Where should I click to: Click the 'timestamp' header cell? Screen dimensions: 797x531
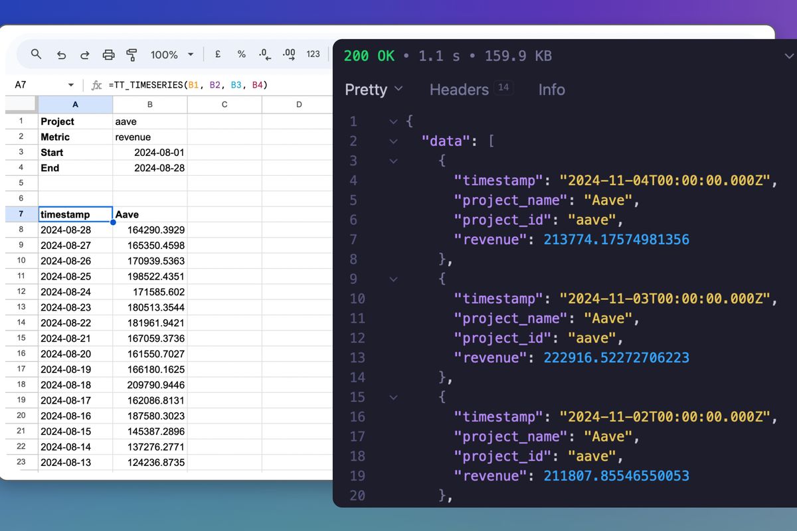(x=75, y=214)
